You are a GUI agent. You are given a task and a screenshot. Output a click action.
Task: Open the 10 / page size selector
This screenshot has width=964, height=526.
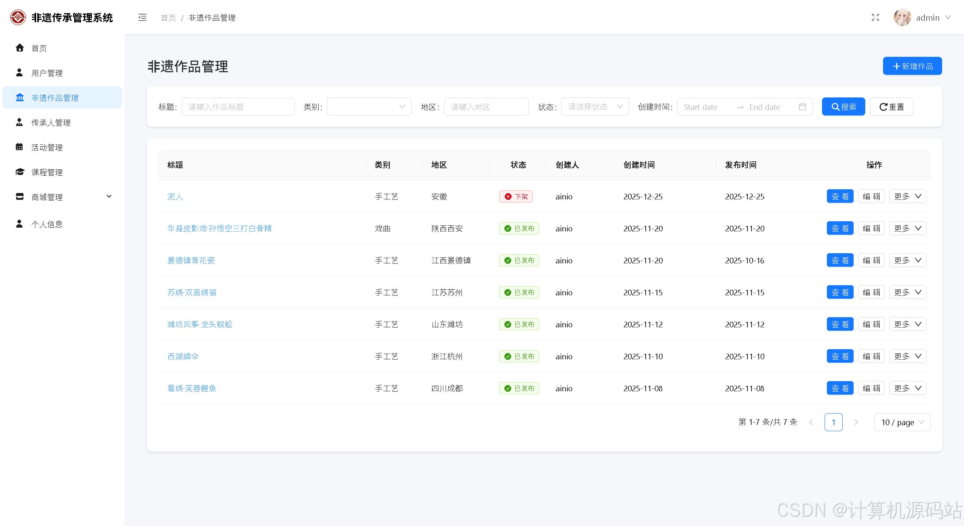tap(902, 422)
